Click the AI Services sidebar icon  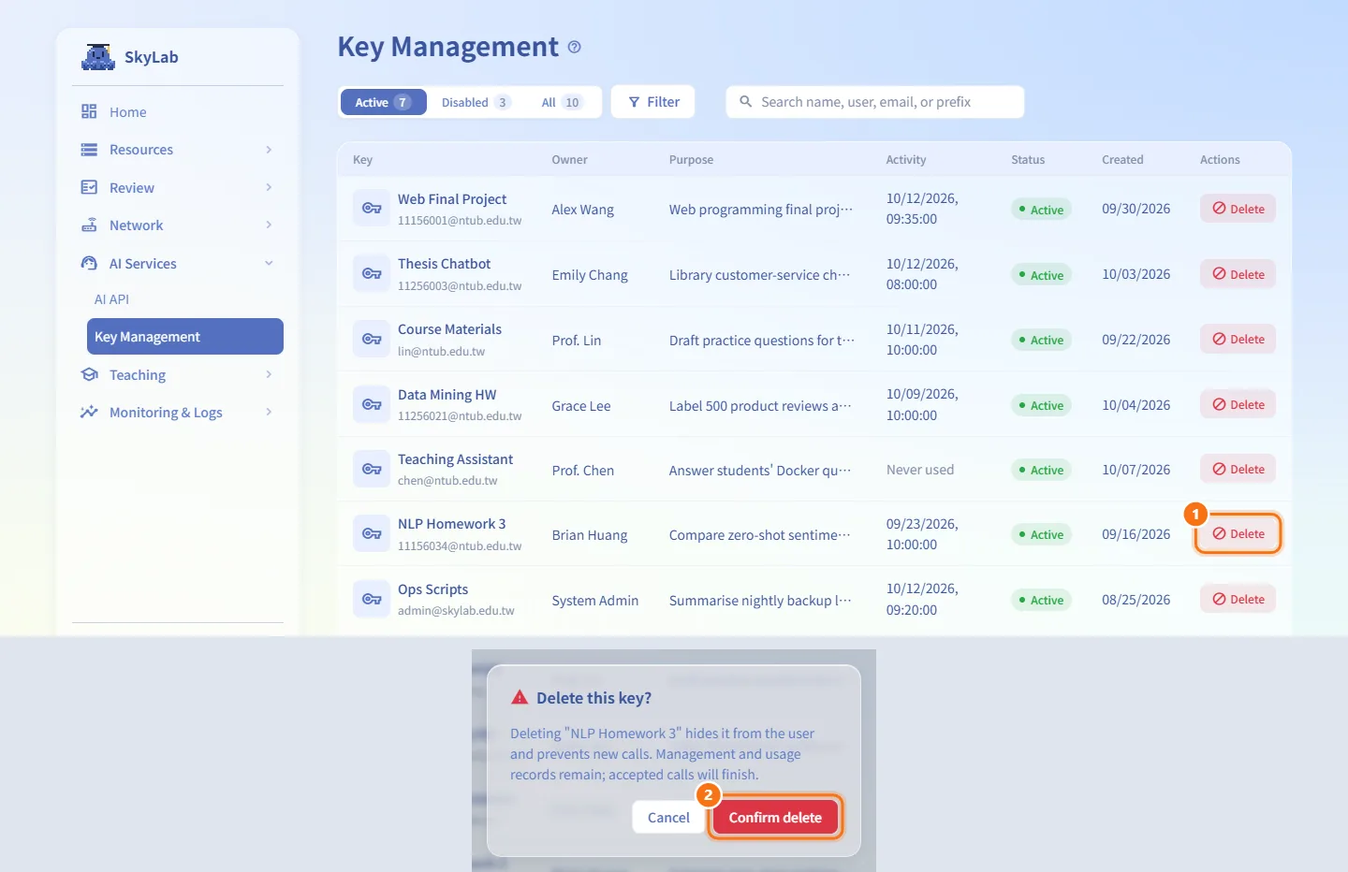89,263
